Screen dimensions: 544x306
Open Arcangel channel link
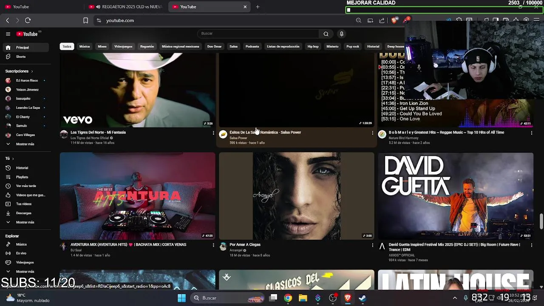point(236,250)
